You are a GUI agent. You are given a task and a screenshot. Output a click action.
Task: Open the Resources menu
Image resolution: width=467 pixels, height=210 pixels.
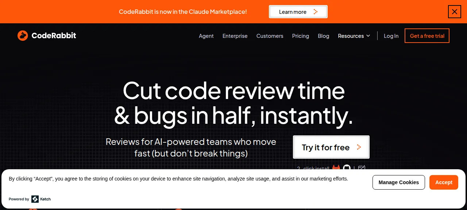coord(354,36)
